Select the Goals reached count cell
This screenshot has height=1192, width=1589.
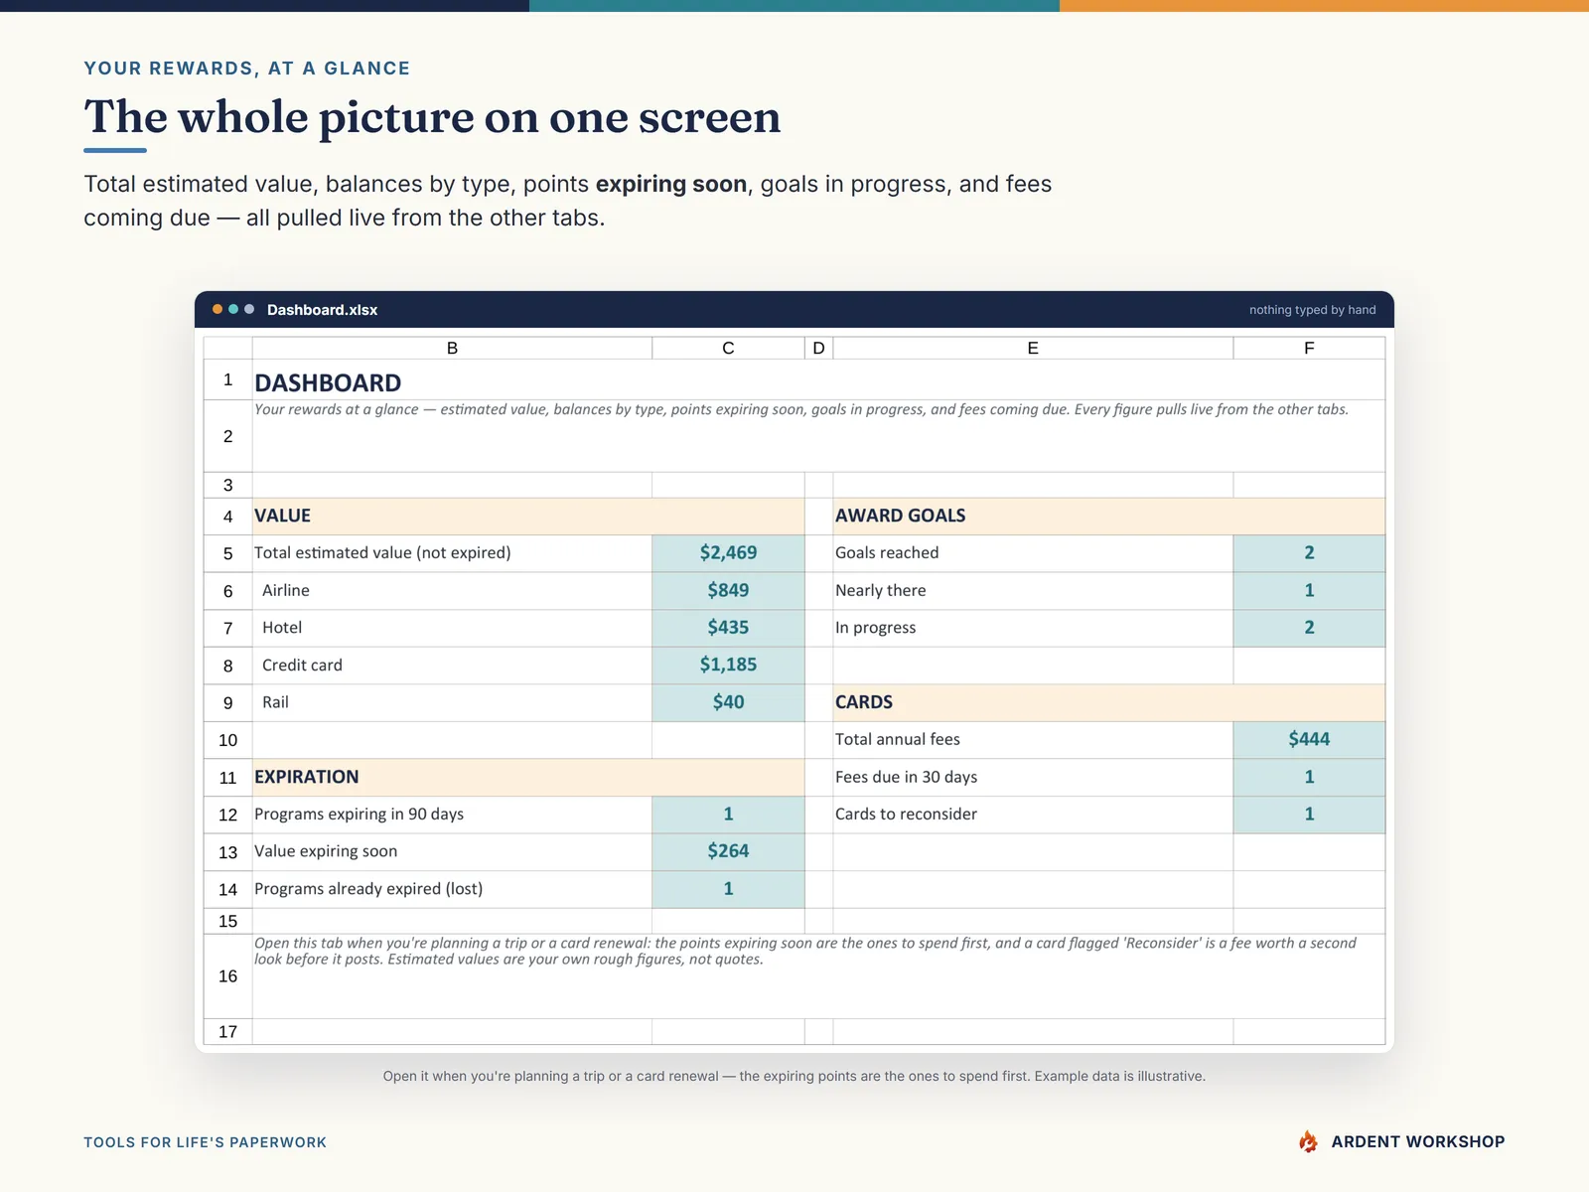(1309, 553)
